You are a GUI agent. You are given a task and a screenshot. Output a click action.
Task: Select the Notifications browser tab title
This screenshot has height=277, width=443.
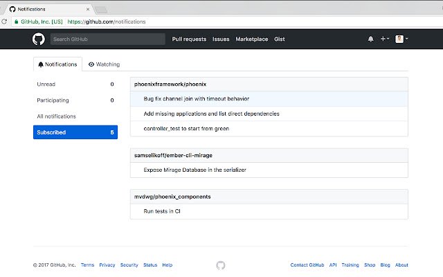(x=31, y=9)
